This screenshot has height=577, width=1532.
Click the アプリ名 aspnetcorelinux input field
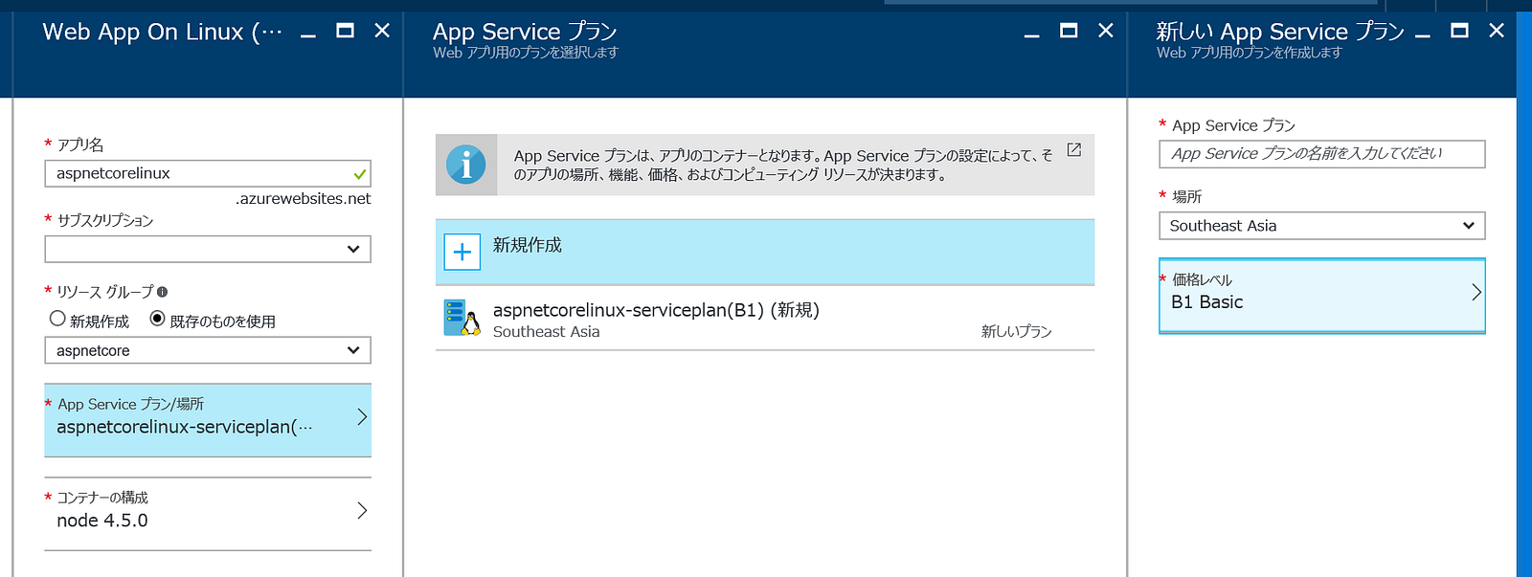coord(208,173)
